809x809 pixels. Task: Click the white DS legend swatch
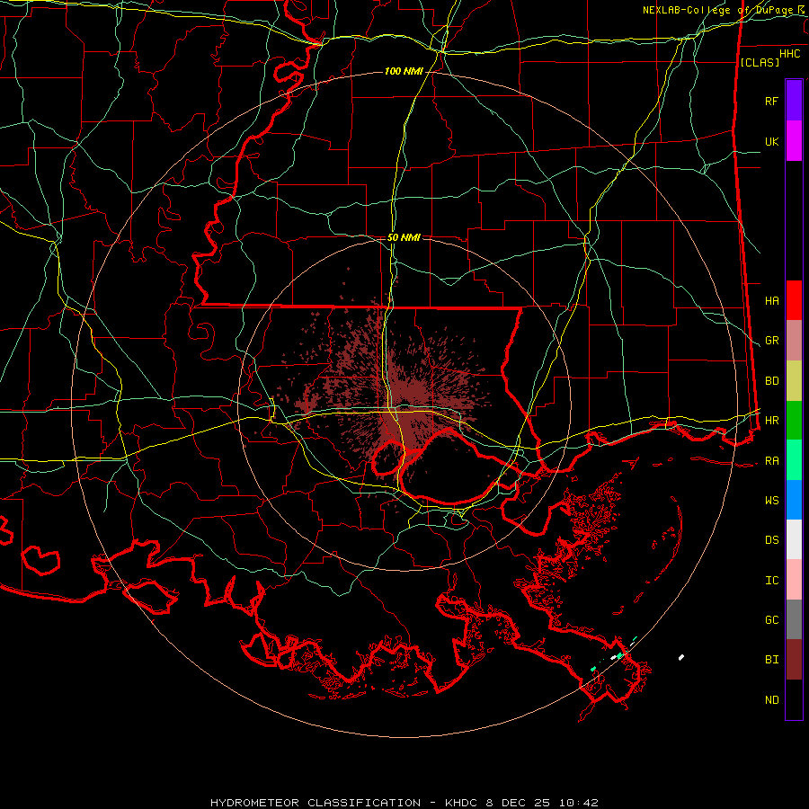click(x=794, y=539)
